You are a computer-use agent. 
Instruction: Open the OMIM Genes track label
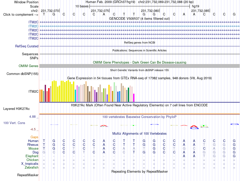(28, 66)
